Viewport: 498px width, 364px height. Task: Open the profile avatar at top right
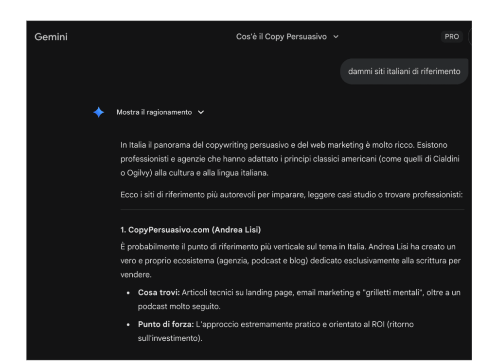470,37
